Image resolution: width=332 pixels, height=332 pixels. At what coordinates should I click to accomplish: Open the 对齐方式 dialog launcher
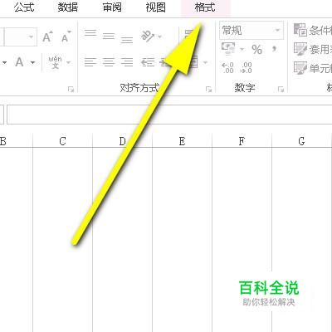pyautogui.click(x=208, y=89)
